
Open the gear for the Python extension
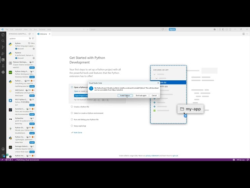coord(34,49)
